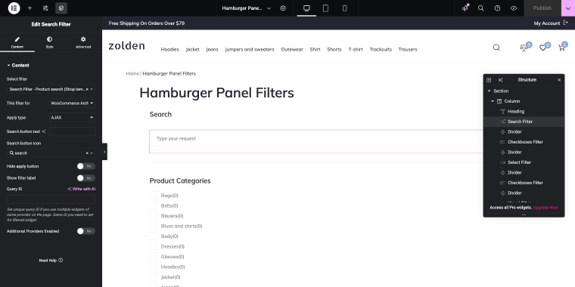Check the Blues and shirts checkbox
Viewport: 575px width, 287px height.
click(x=154, y=226)
